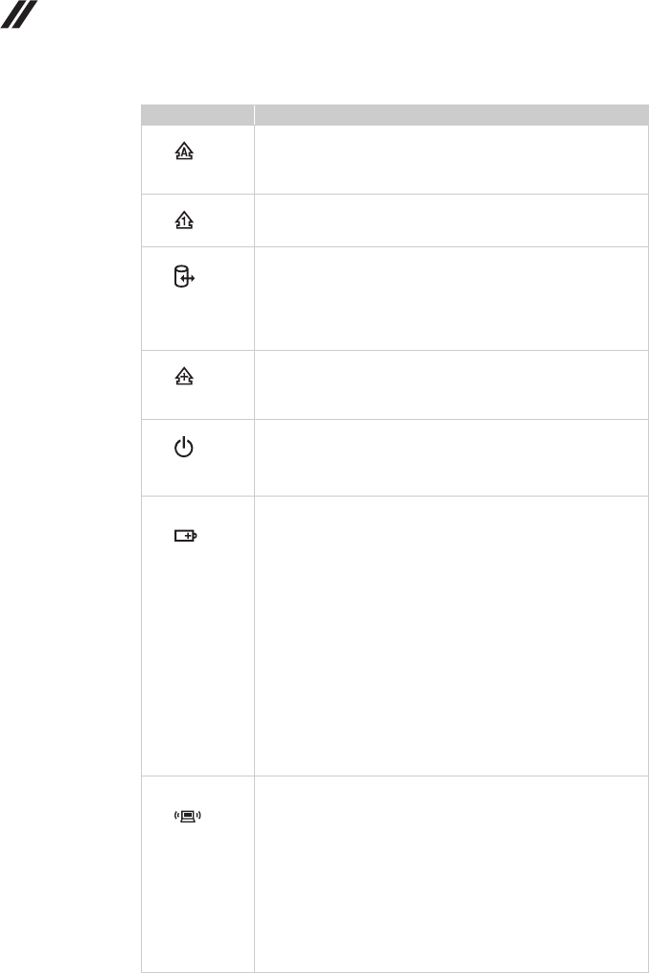Click the power status icon
Viewport: 649px width, 973px height.
coord(183,448)
